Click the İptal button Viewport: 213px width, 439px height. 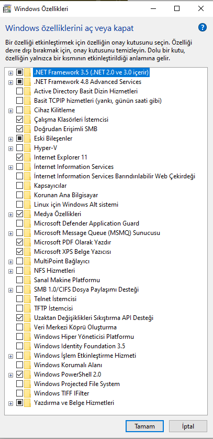click(188, 426)
